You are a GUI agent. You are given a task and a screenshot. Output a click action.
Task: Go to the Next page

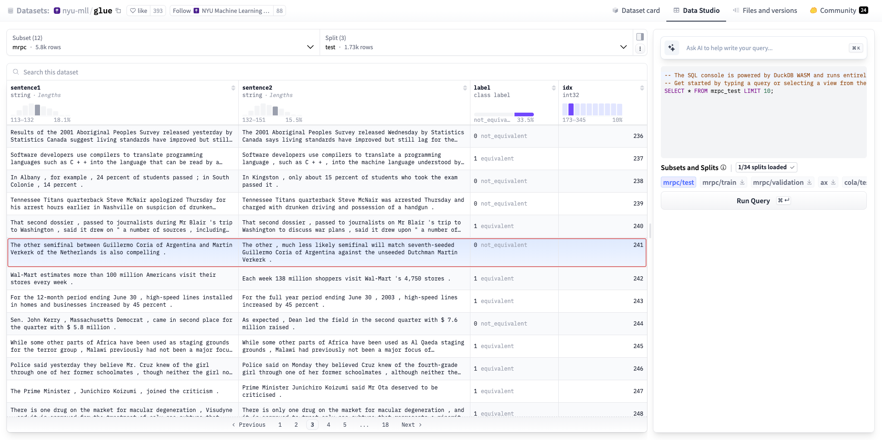click(411, 425)
